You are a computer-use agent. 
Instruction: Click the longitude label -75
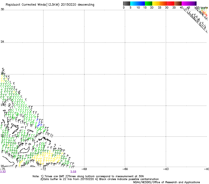point(3,169)
